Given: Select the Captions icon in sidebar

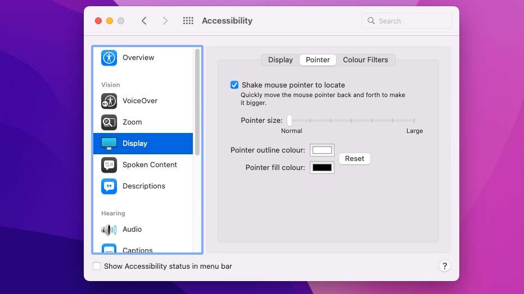Looking at the screenshot, I should (x=109, y=249).
